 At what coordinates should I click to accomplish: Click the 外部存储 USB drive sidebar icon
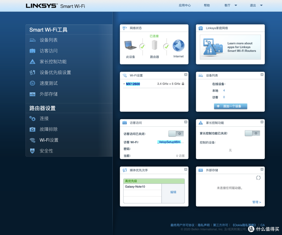point(33,94)
